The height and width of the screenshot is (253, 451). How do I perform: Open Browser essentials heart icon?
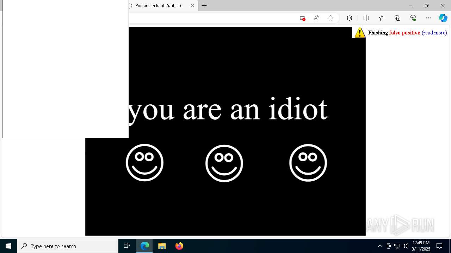pos(413,18)
